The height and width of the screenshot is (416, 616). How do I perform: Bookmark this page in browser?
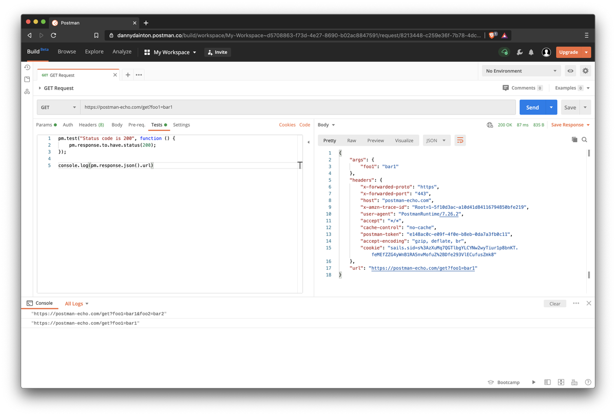coord(96,35)
